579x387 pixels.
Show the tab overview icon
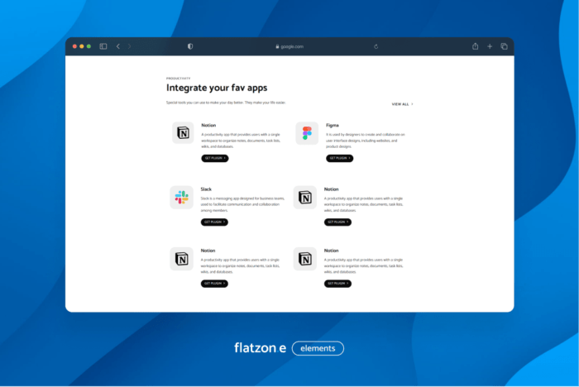point(504,46)
